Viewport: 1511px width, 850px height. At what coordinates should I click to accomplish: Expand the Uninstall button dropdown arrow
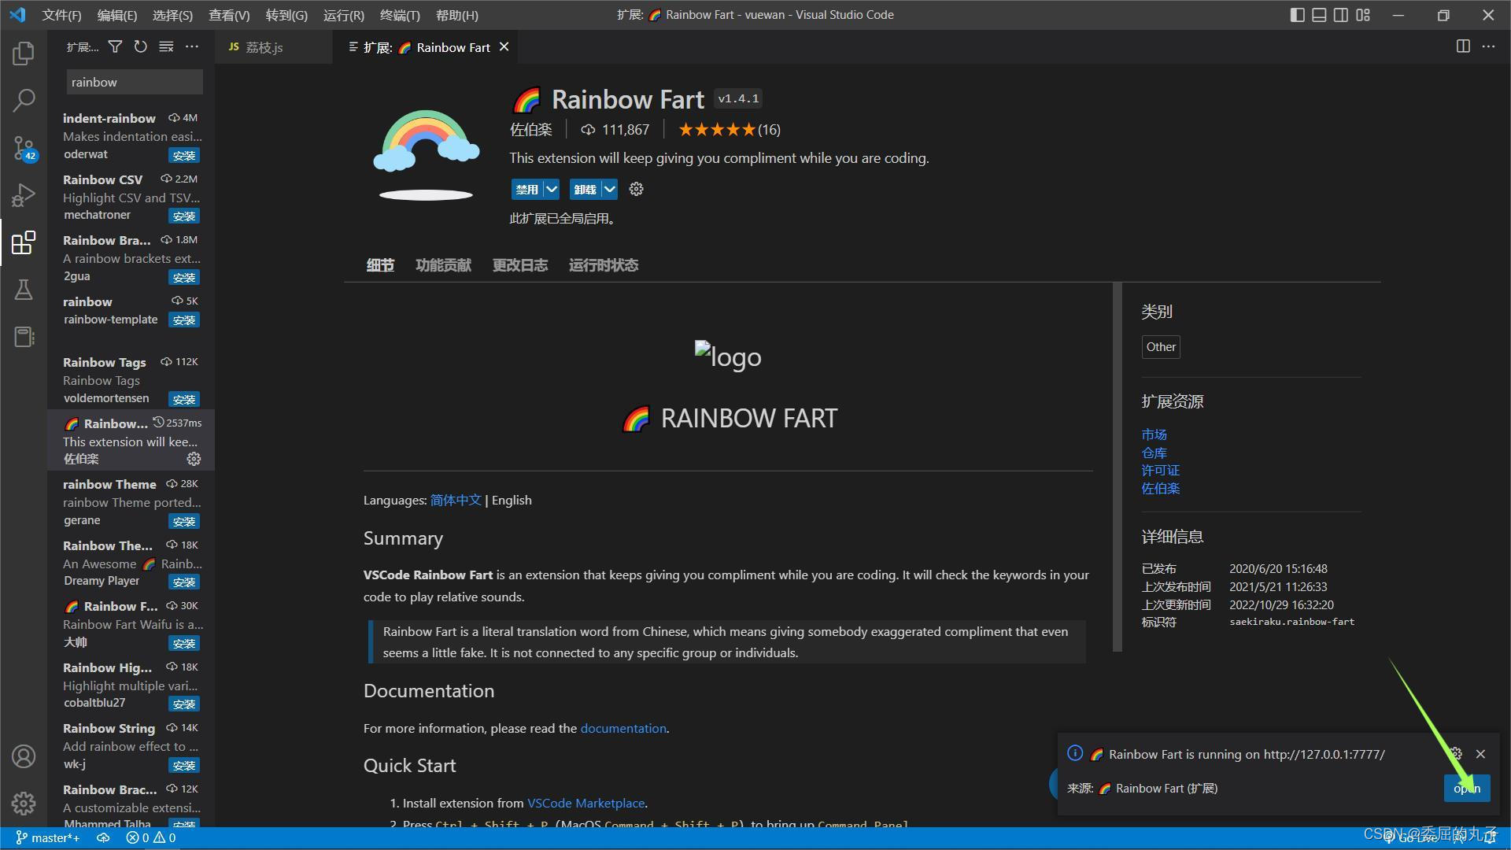[x=610, y=189]
